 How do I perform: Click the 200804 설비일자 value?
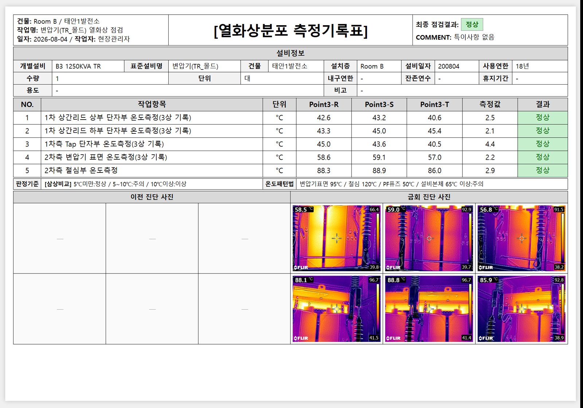[457, 66]
